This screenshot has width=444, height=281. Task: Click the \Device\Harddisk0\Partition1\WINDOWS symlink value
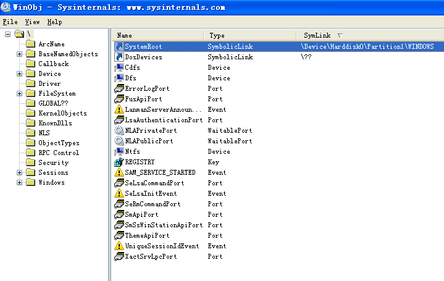[x=367, y=46]
